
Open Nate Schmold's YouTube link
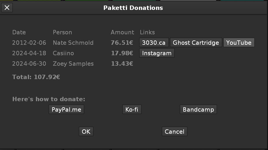[x=239, y=43]
